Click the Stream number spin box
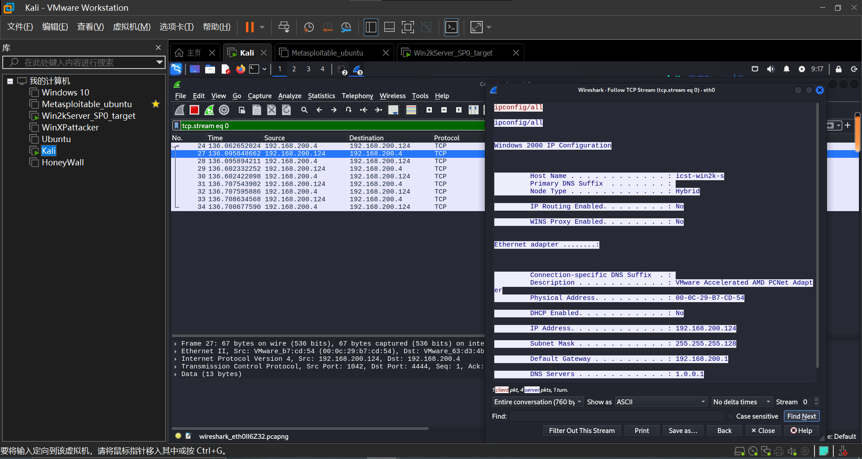The height and width of the screenshot is (459, 862). [x=810, y=402]
